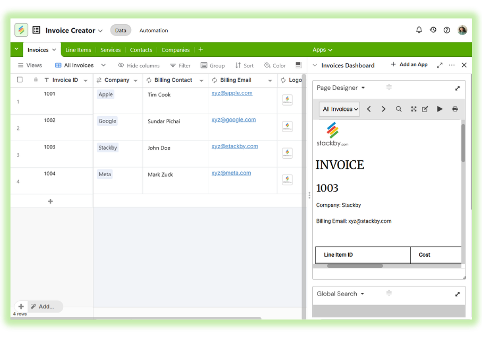Go to next record arrow in Page Designer
482x338 pixels.
[383, 109]
